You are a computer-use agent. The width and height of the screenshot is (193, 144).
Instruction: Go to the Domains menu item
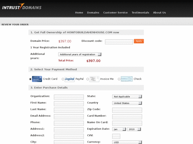93,13
